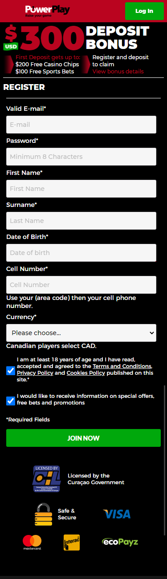Click the Date of Birth field
The height and width of the screenshot is (579, 167).
81,253
